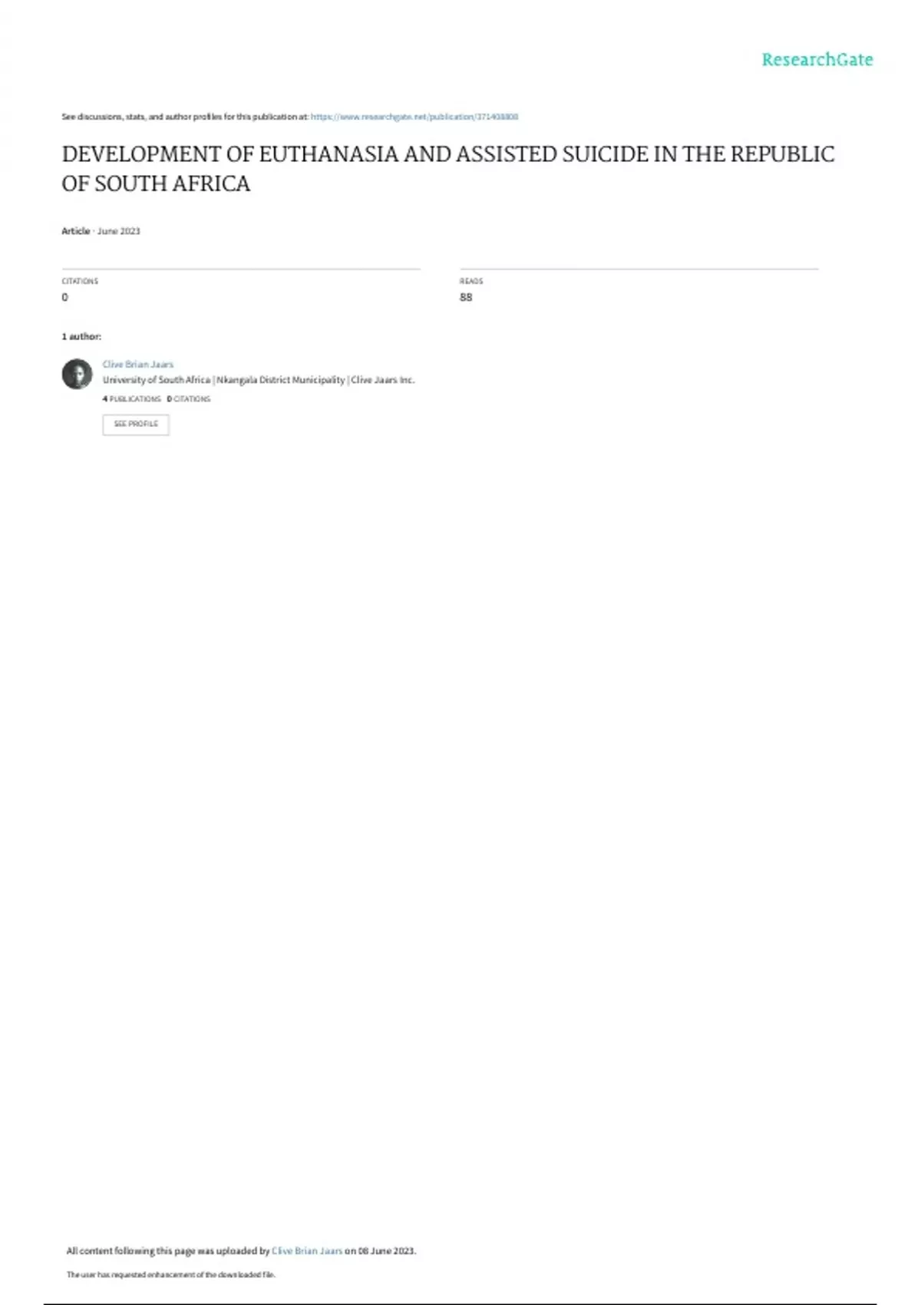Click the citations count value 0
Screen dimensions: 921x1305
click(x=64, y=297)
